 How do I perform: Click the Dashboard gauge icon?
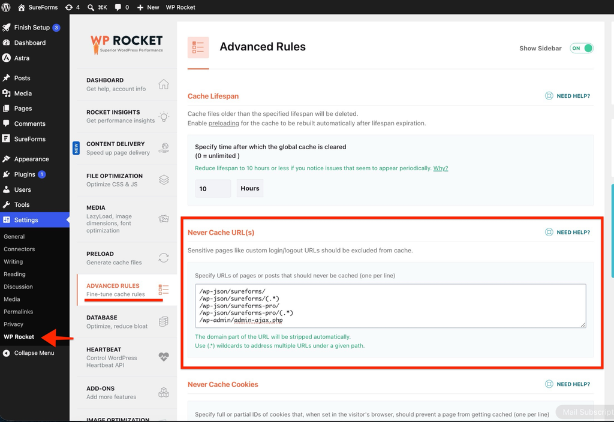[6, 43]
